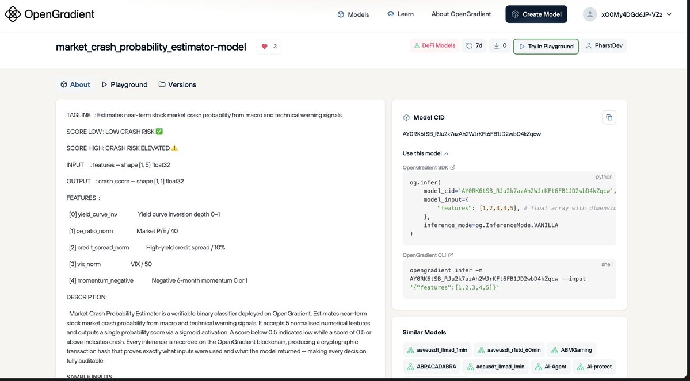Click the Create Model button
The height and width of the screenshot is (381, 690).
point(536,14)
